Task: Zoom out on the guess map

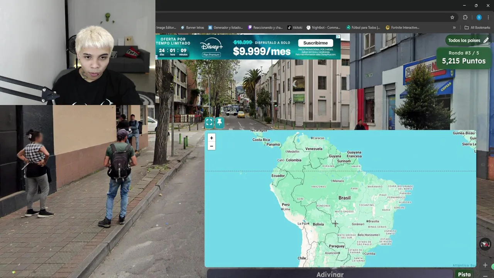Action: pyautogui.click(x=211, y=146)
